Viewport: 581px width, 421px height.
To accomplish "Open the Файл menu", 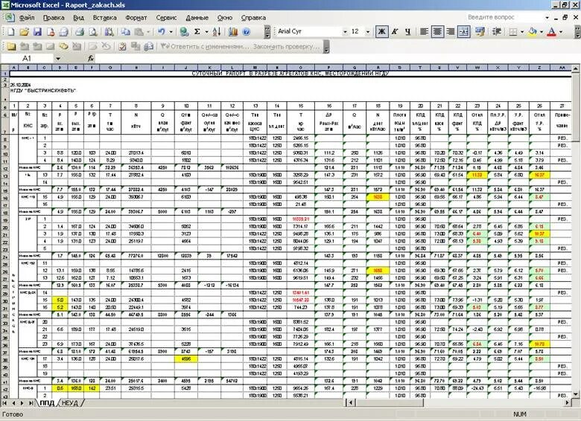I will pos(27,17).
